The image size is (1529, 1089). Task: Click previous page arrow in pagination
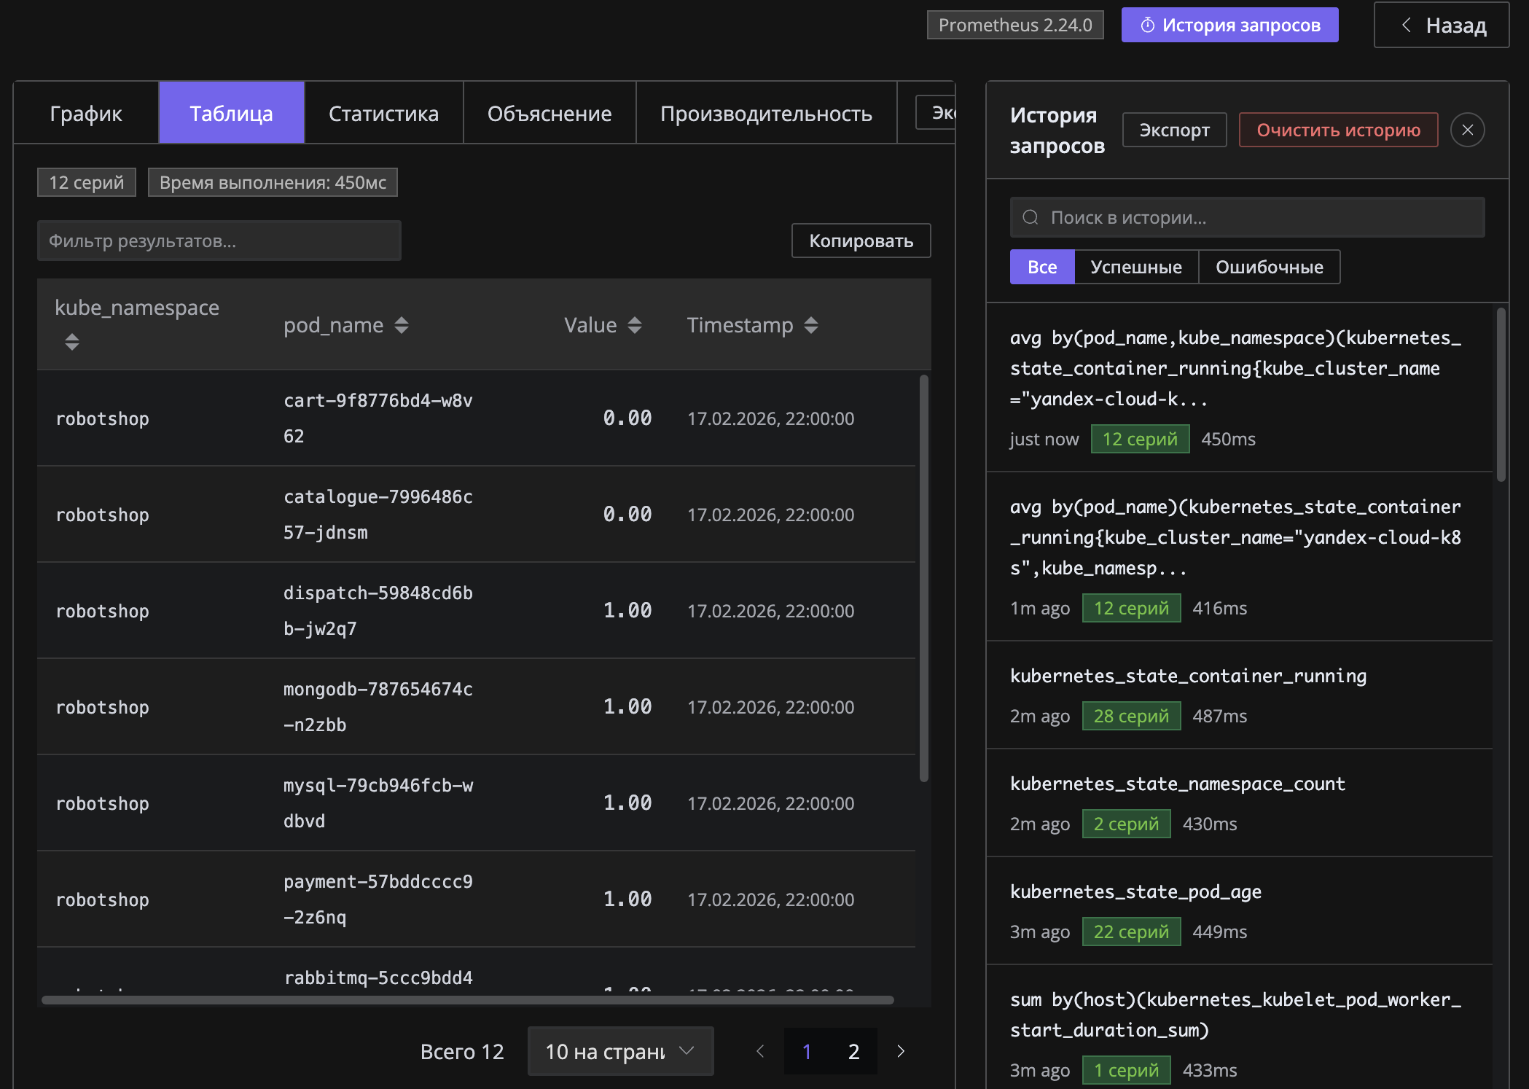coord(760,1051)
